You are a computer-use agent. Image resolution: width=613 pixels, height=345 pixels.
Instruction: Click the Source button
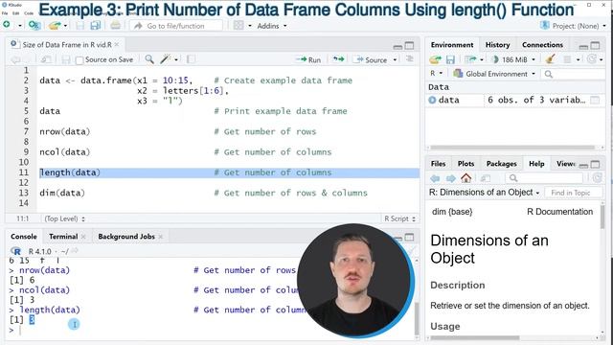pos(371,59)
